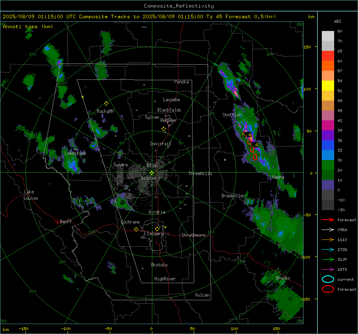Click the yellow diamond marker near RockyMH
The width and height of the screenshot is (358, 334).
pos(106,104)
